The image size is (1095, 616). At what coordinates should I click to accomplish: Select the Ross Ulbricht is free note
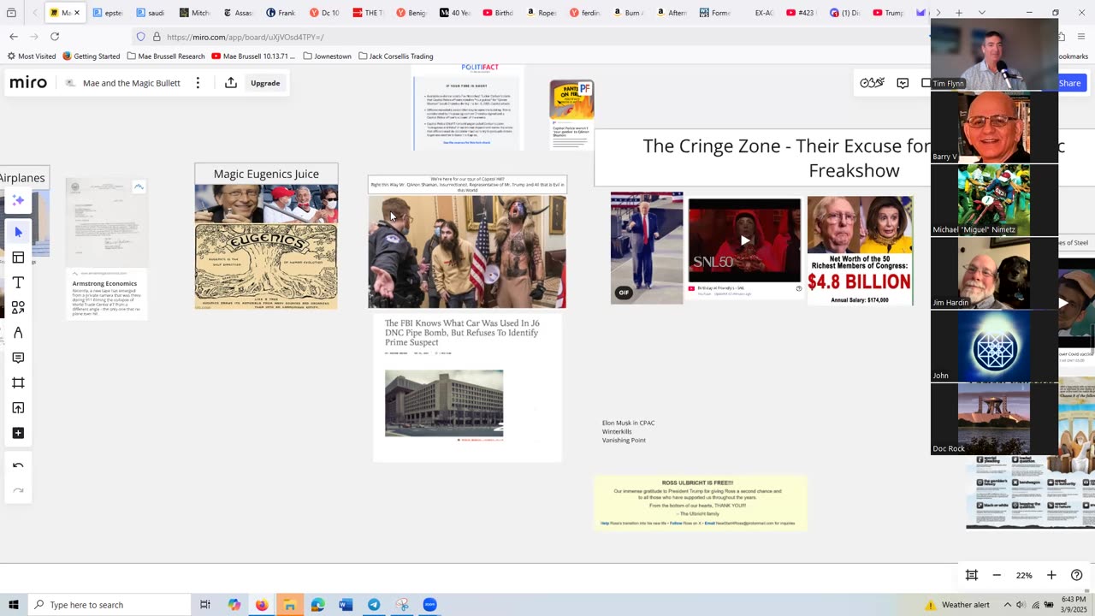[x=701, y=503]
